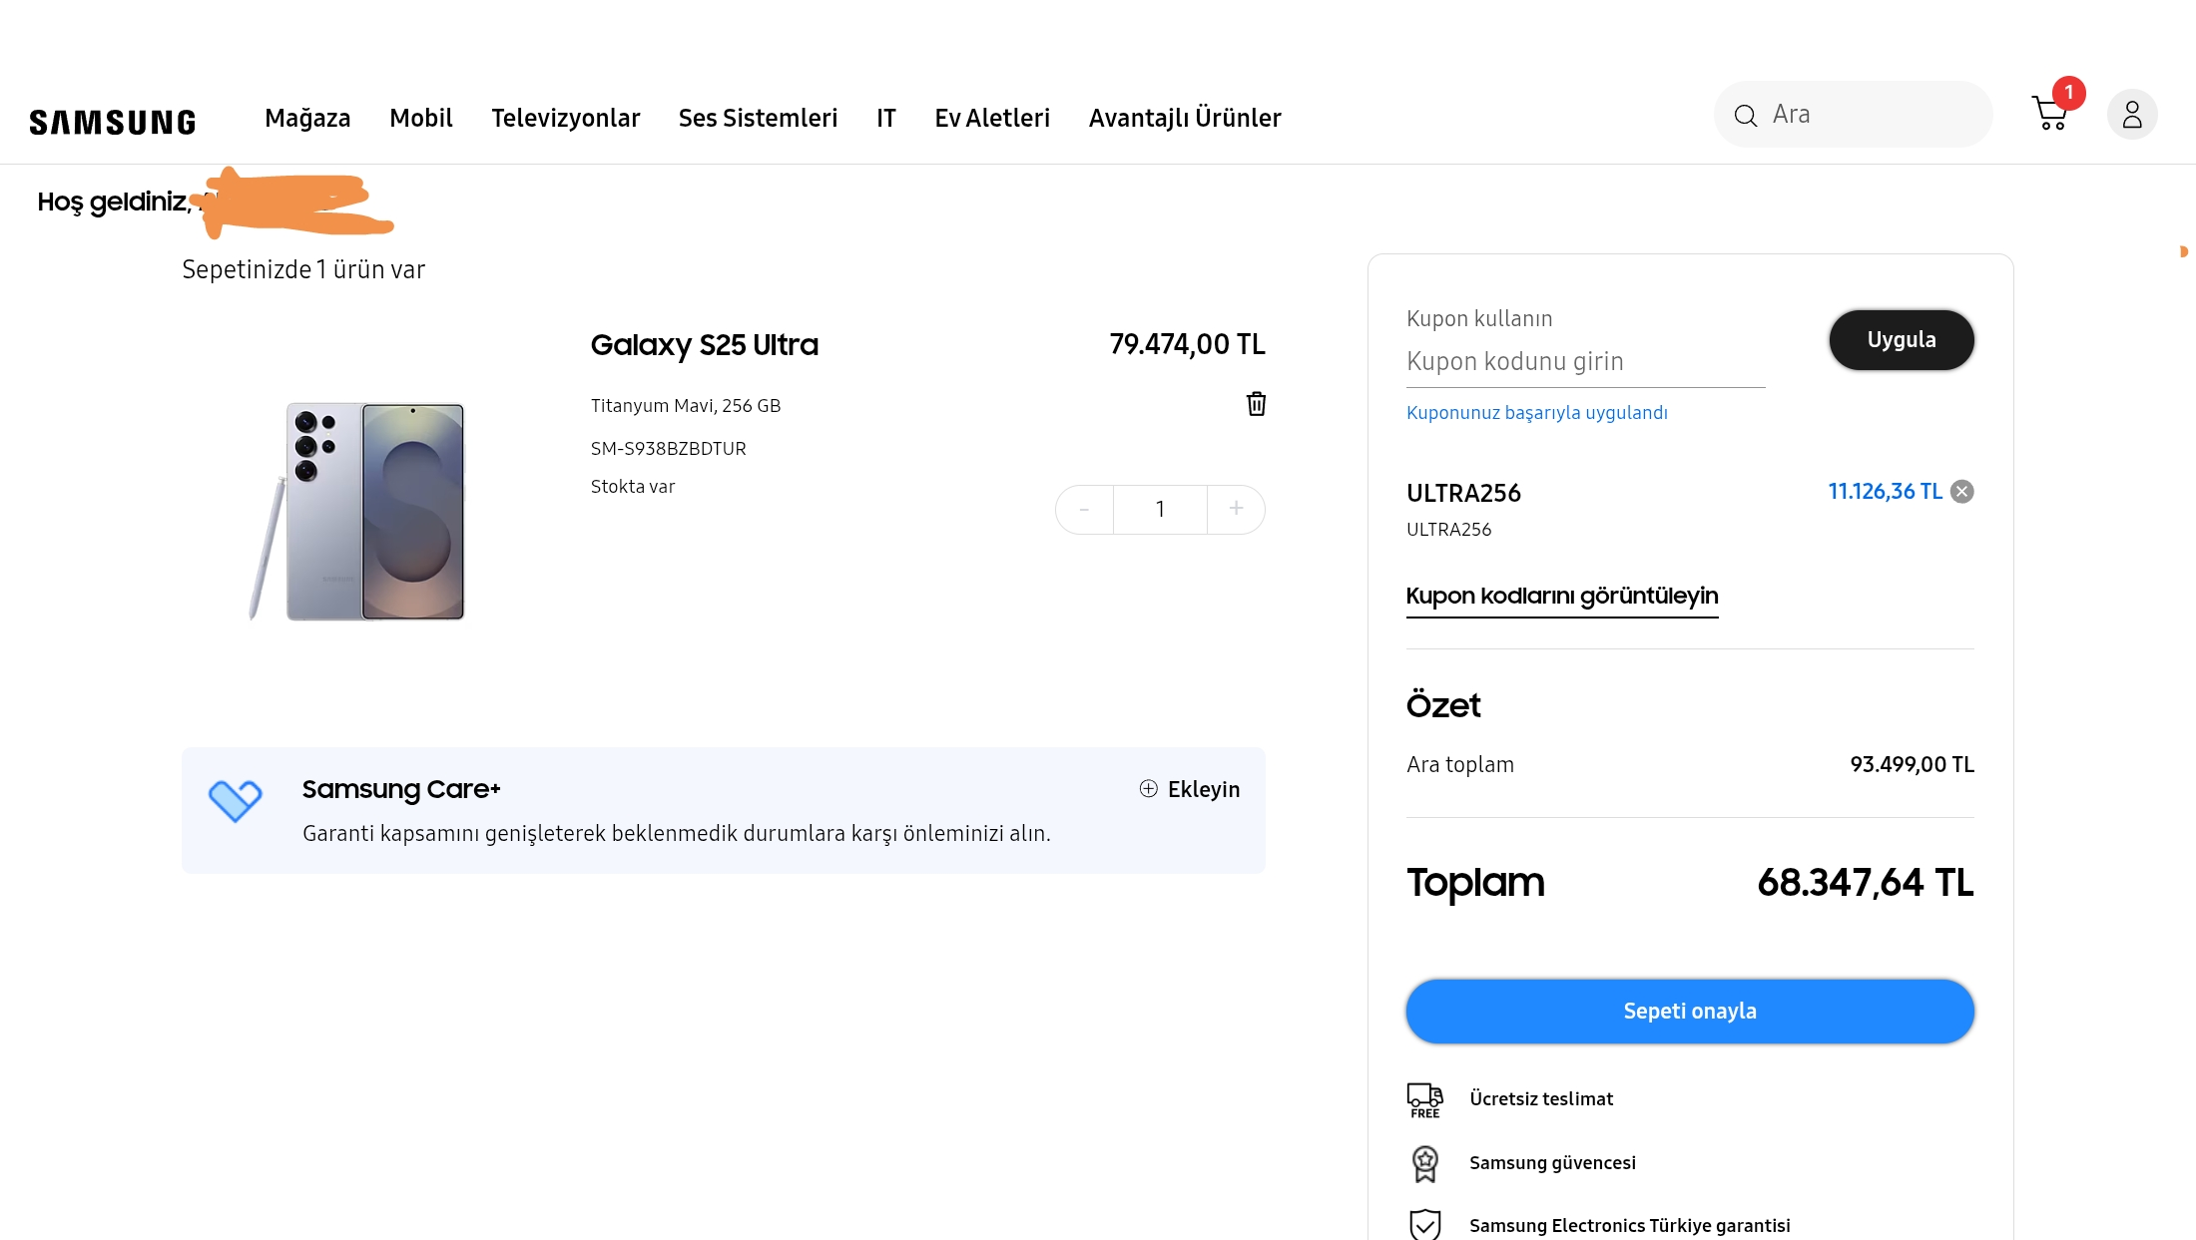Viewport: 2196px width, 1240px height.
Task: Open the Ses Sistemleri menu
Action: (x=758, y=118)
